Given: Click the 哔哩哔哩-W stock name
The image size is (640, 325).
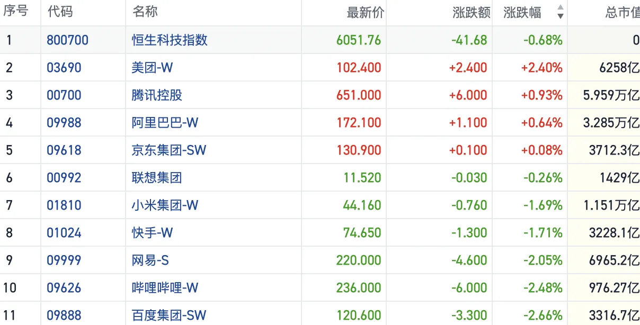Looking at the screenshot, I should (165, 288).
